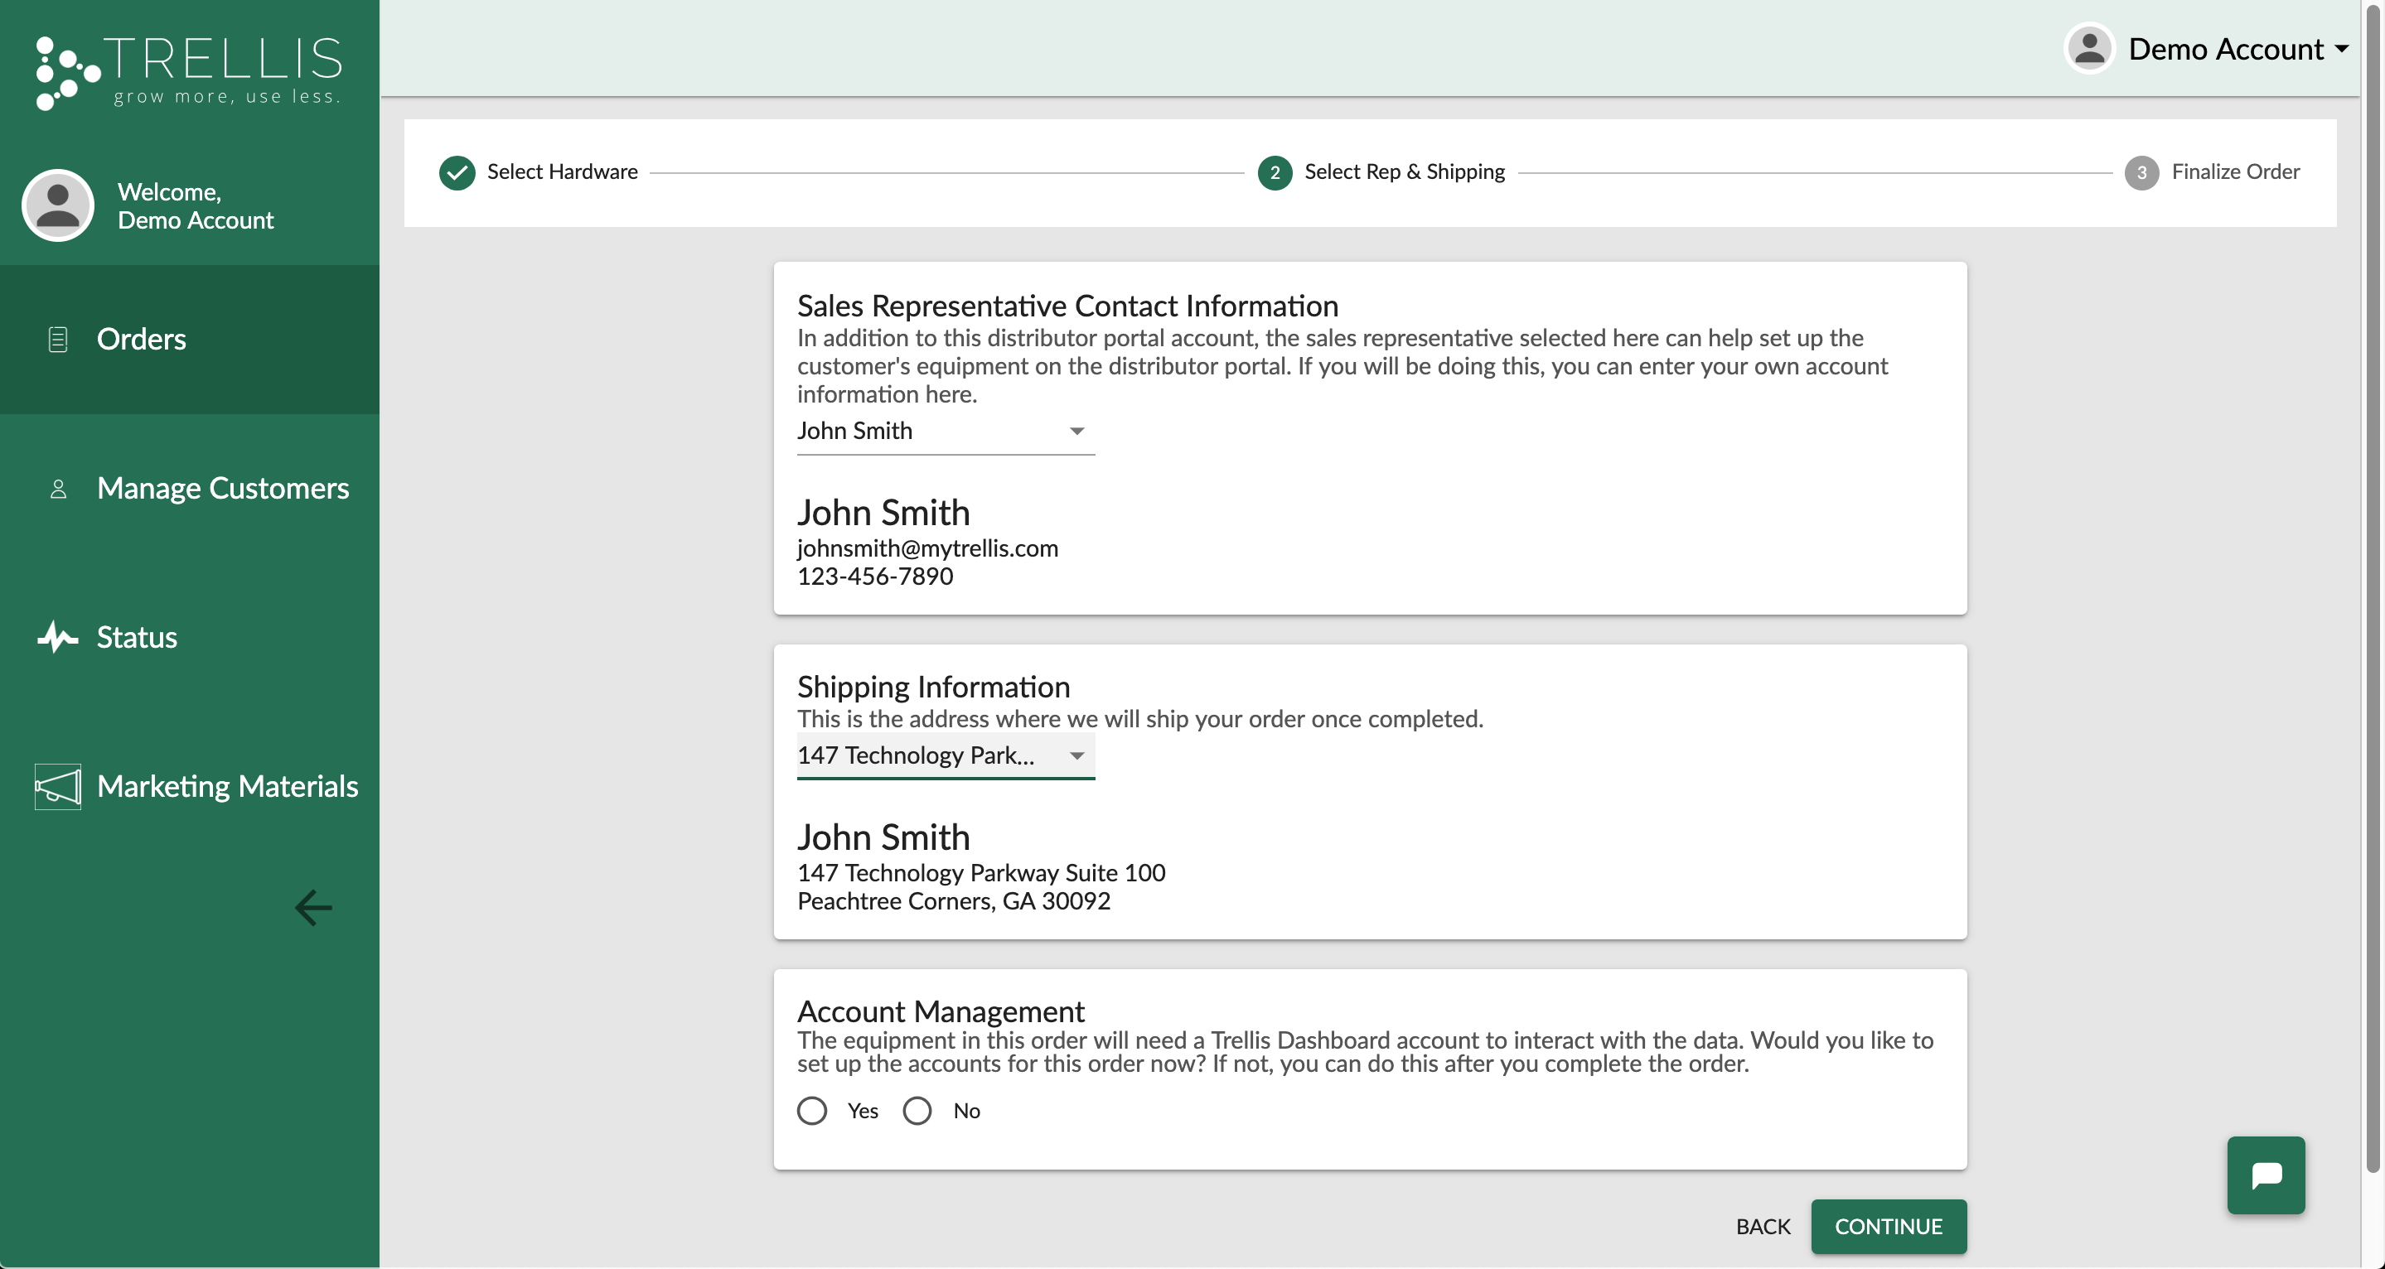Select No for account setup
The height and width of the screenshot is (1269, 2385).
[x=917, y=1111]
